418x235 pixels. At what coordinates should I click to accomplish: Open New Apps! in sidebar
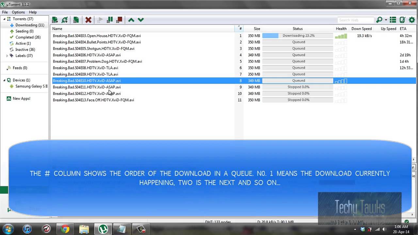click(22, 99)
